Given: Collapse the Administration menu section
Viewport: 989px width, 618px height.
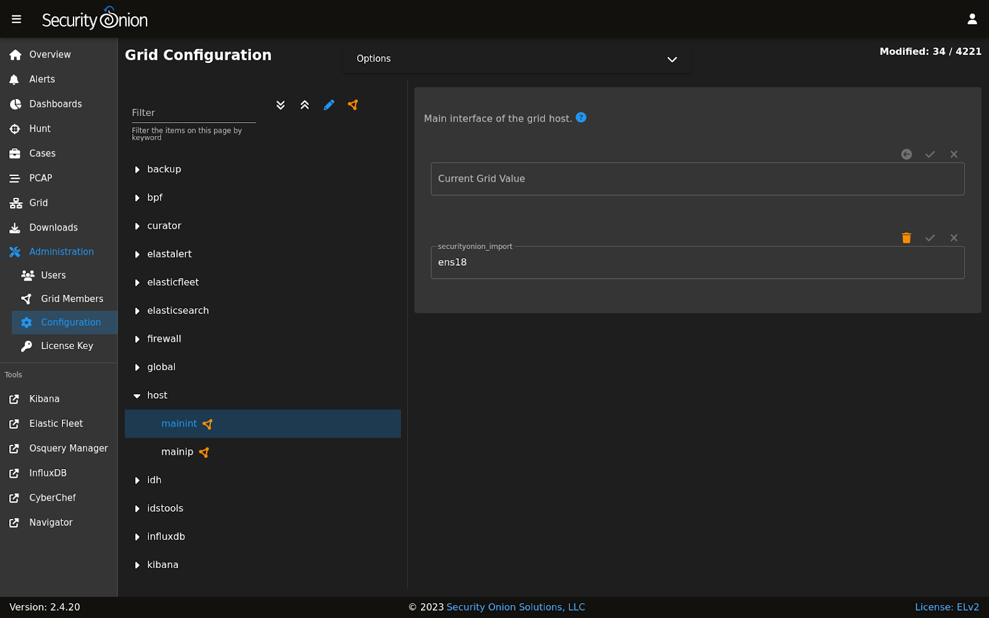Looking at the screenshot, I should (x=59, y=252).
